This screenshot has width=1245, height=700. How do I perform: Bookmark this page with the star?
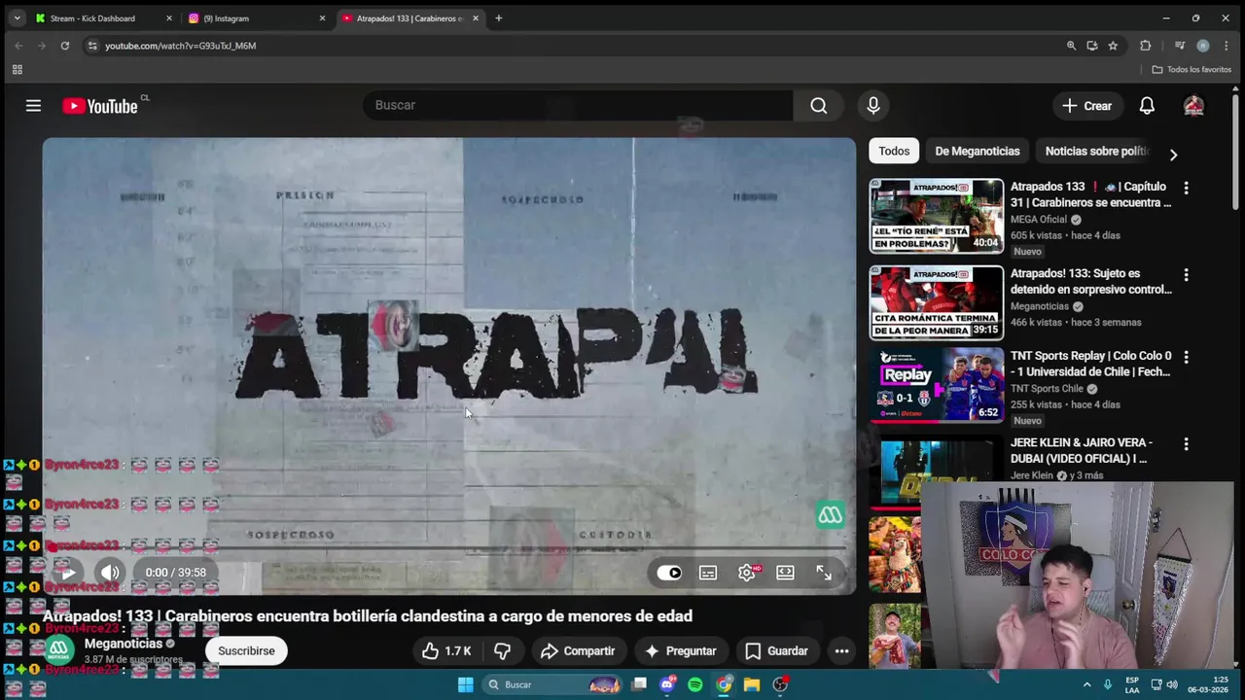1113,46
